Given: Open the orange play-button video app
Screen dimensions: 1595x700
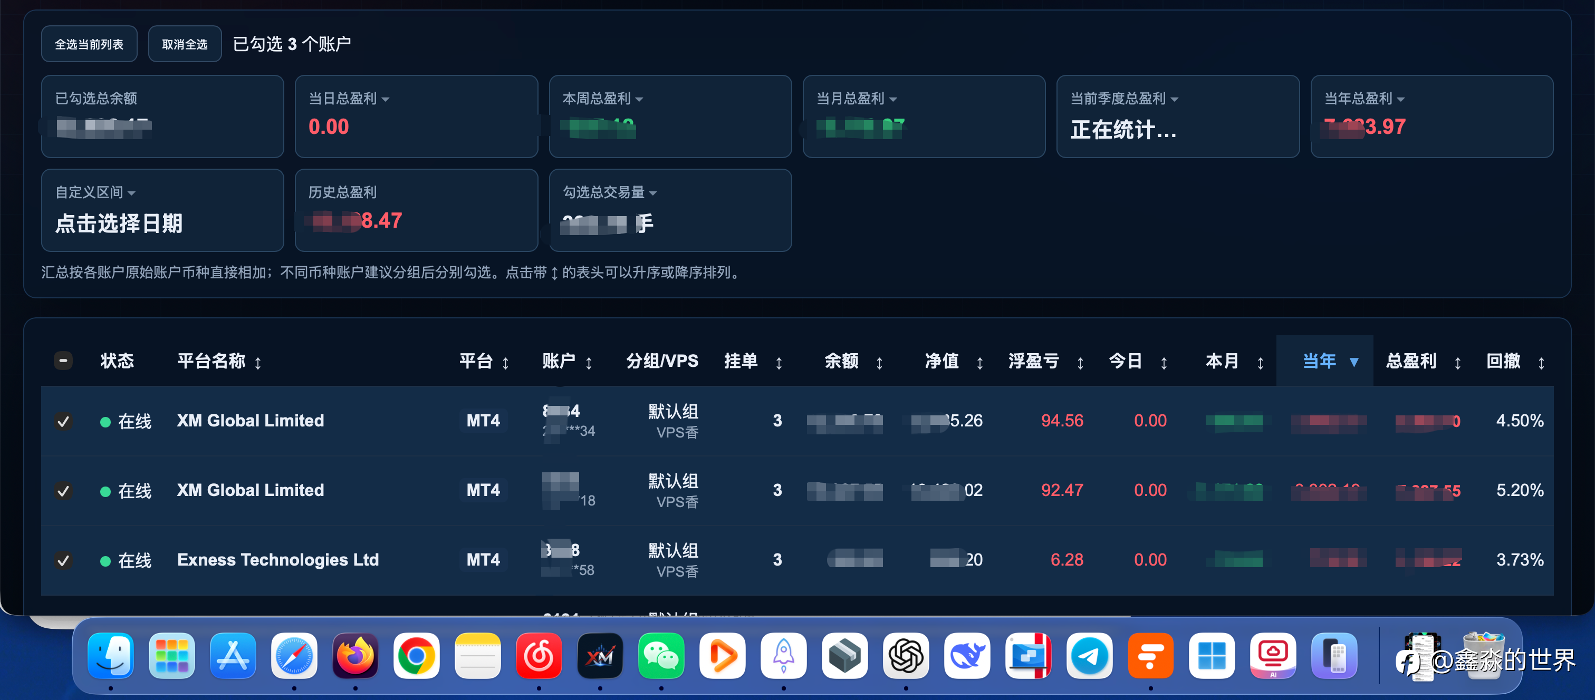Looking at the screenshot, I should coord(723,655).
